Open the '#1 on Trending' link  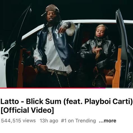[x=78, y=121]
